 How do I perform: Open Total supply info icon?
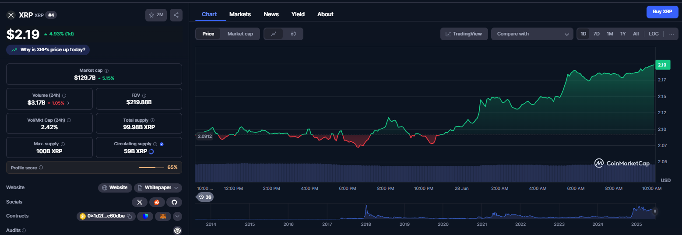(x=152, y=120)
